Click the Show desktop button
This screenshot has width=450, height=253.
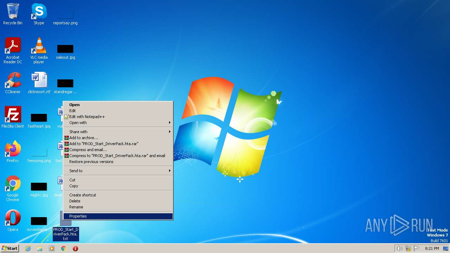(x=446, y=248)
